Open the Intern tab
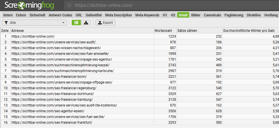 8,15
